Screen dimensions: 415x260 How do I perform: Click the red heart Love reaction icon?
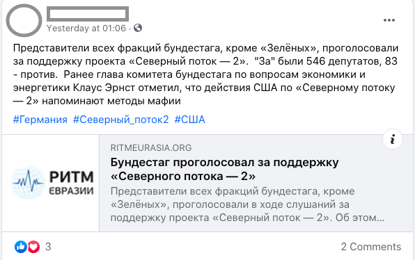point(33,247)
